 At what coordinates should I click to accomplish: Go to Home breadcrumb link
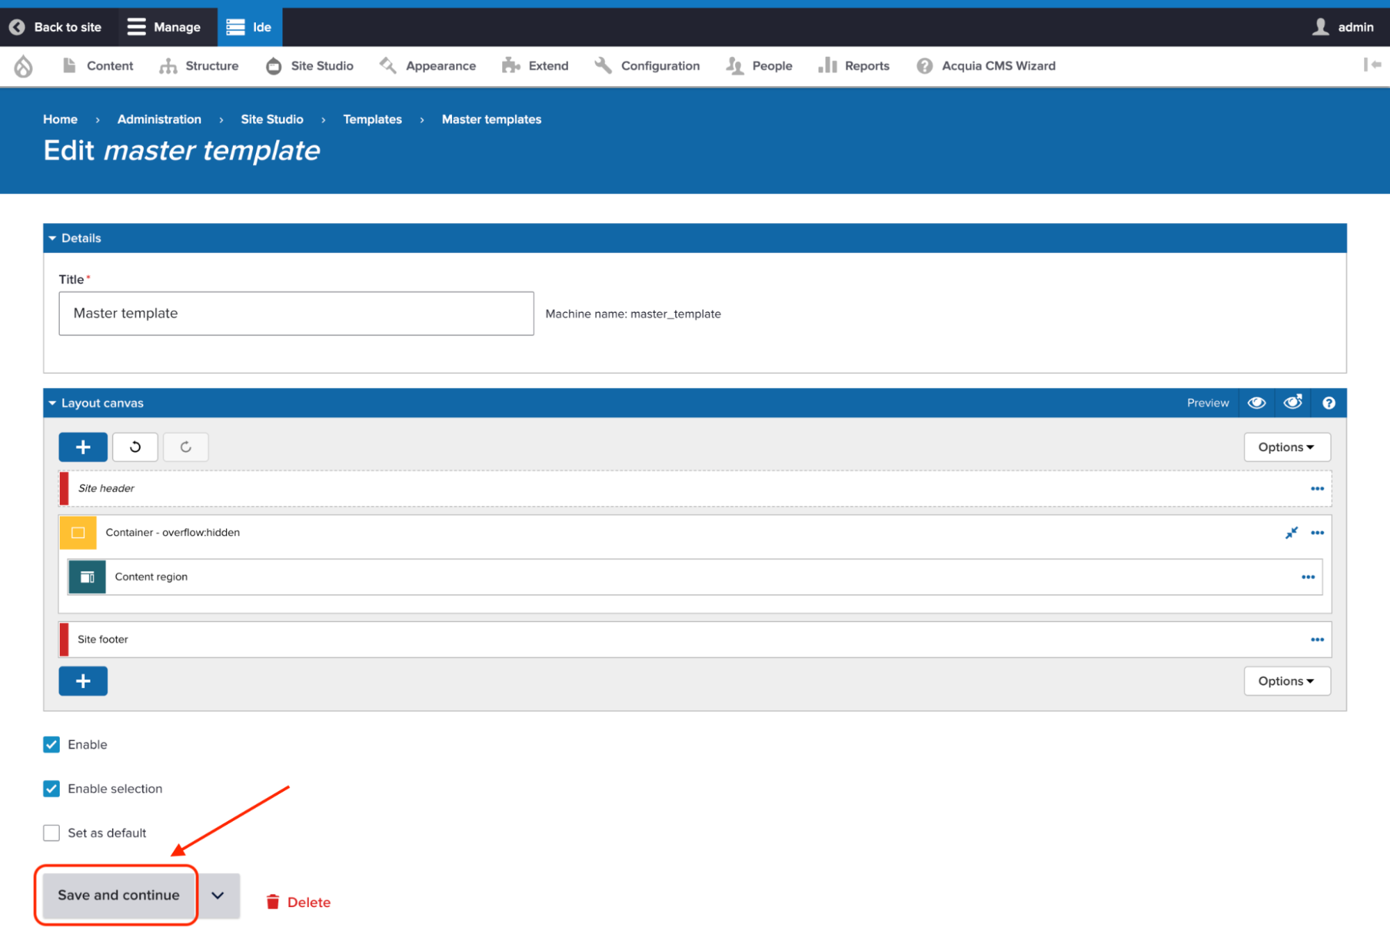click(60, 120)
